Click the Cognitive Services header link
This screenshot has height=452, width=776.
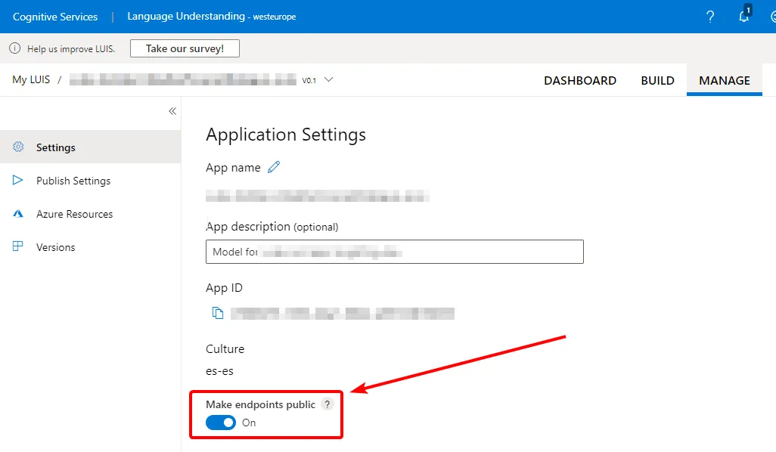coord(55,17)
